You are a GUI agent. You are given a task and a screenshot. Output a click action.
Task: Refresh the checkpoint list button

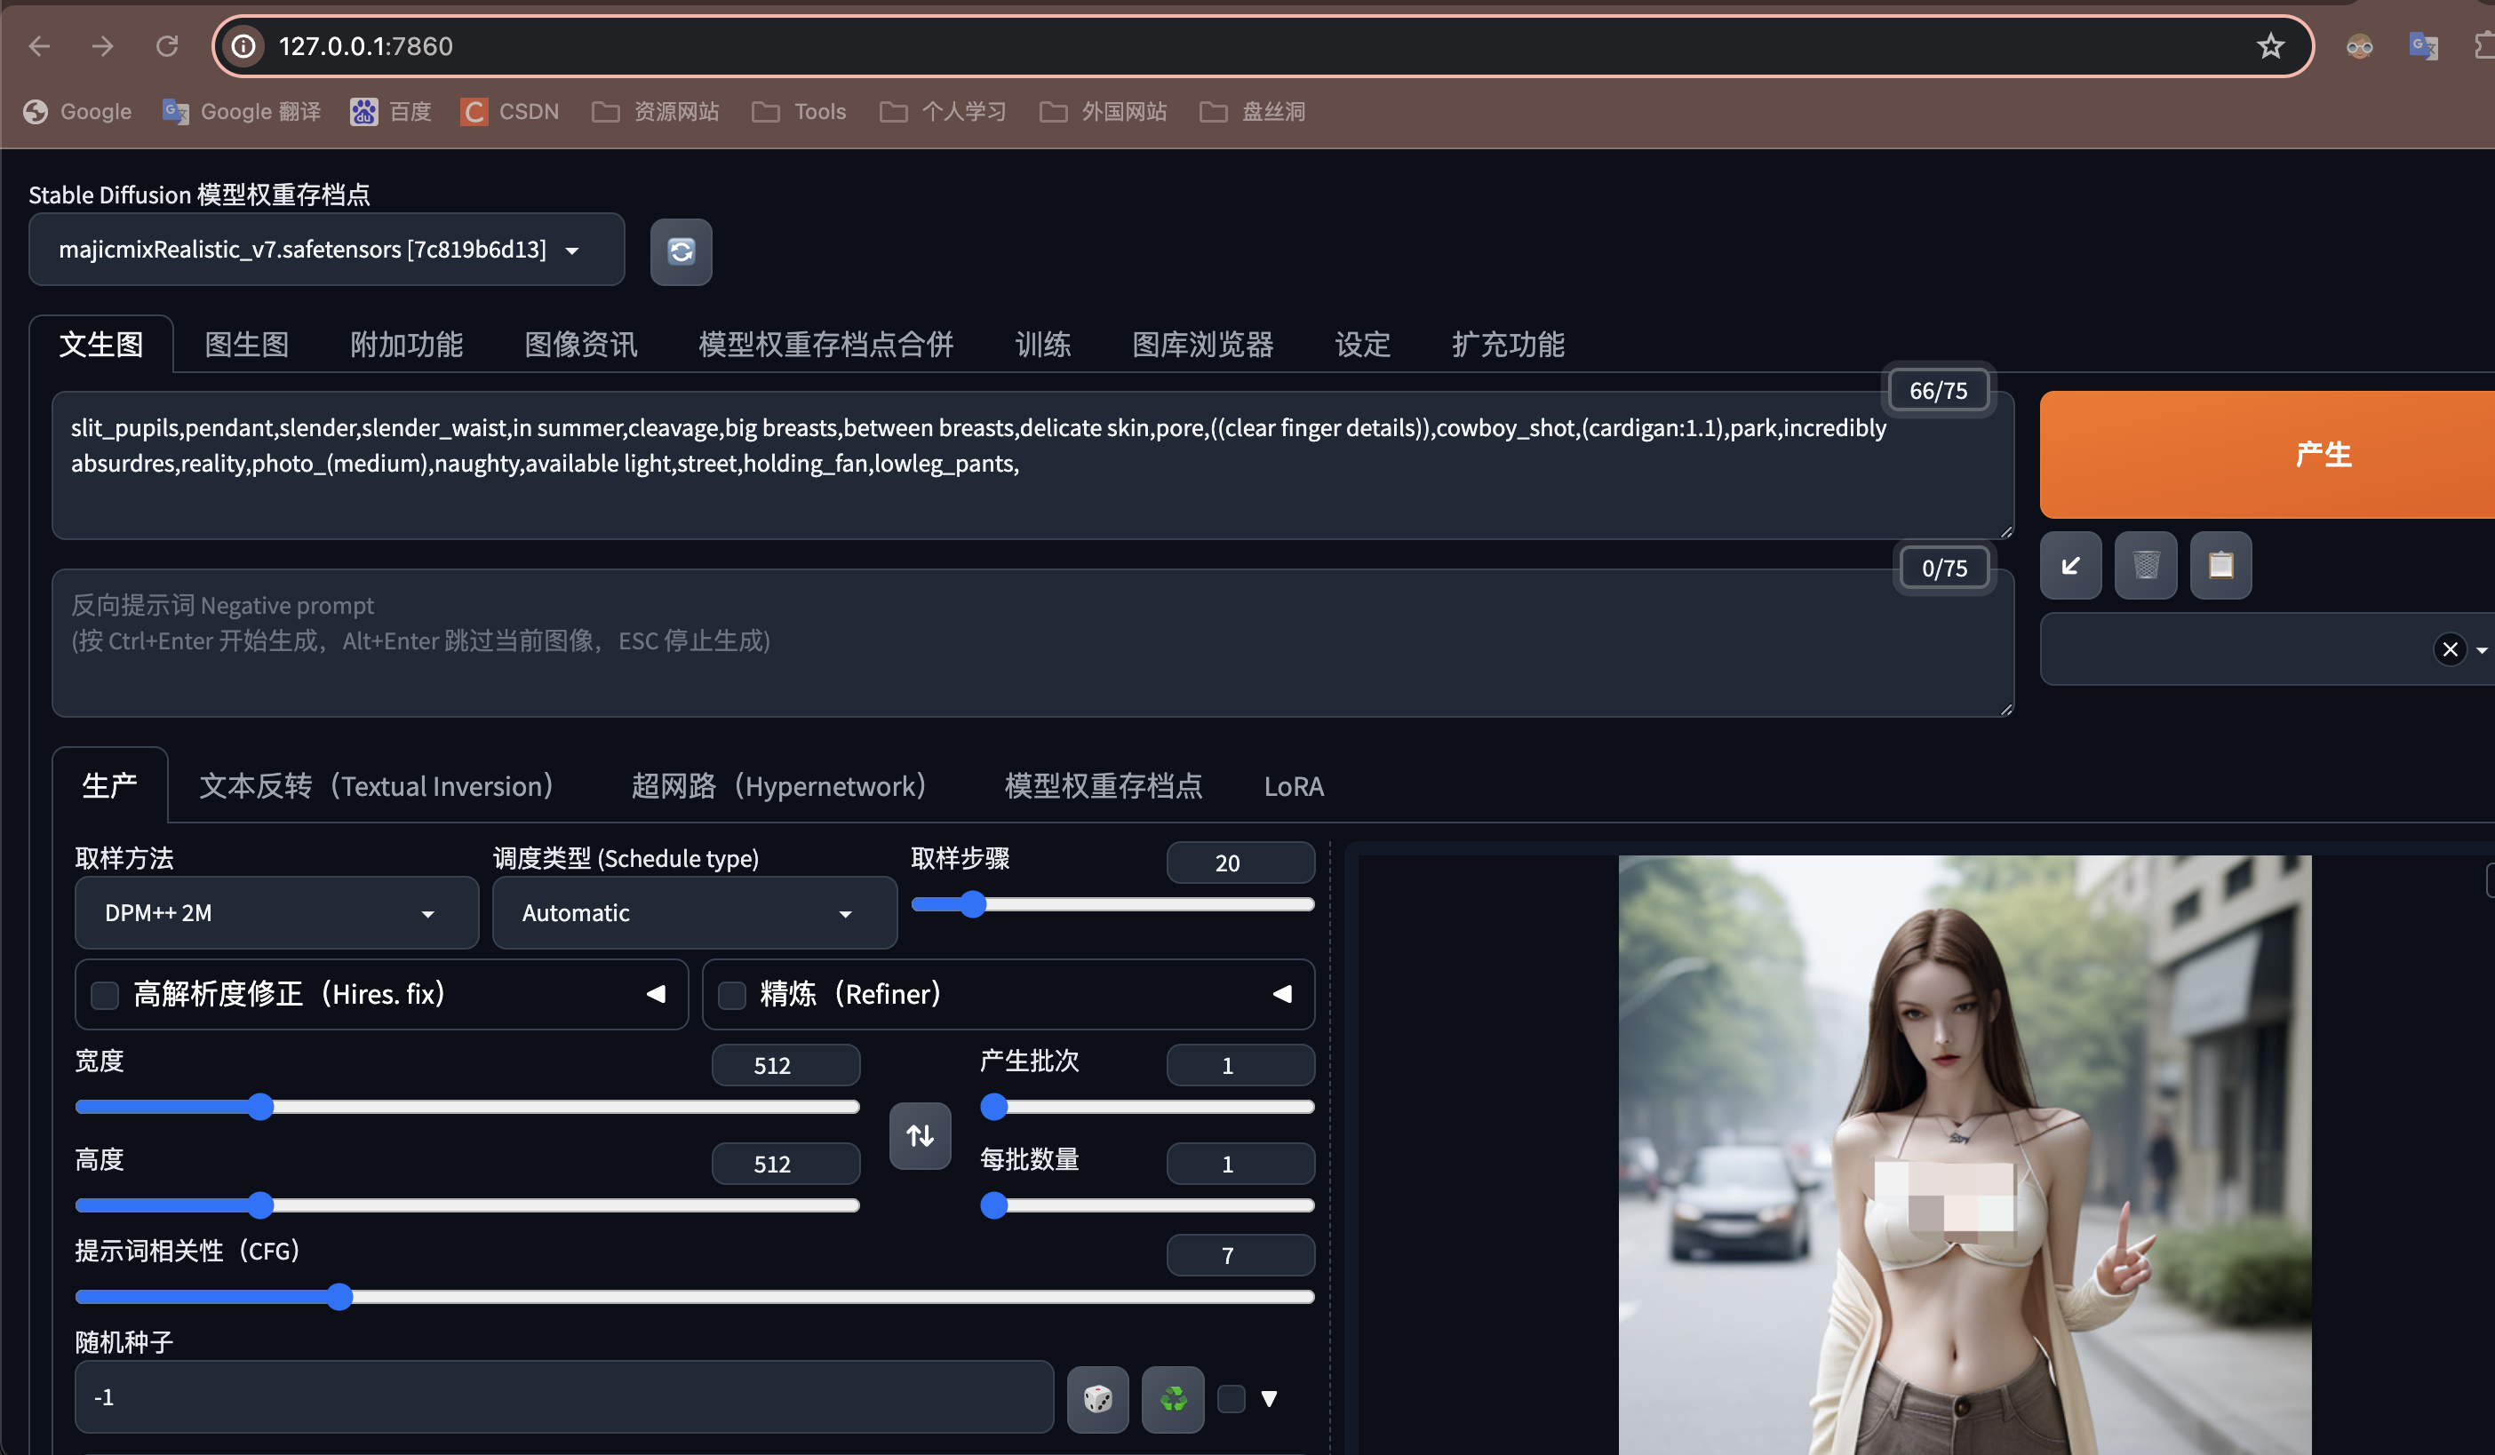pyautogui.click(x=682, y=251)
